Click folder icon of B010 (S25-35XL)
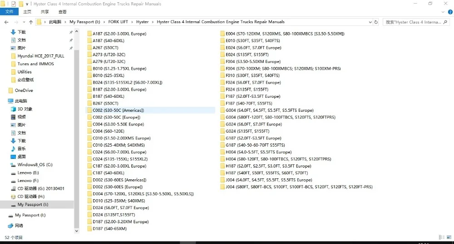This screenshot has width=454, height=244. tap(89, 75)
